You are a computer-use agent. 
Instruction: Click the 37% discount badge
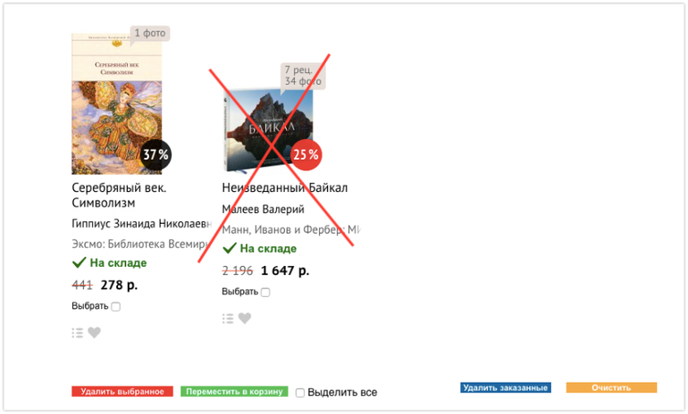click(155, 154)
